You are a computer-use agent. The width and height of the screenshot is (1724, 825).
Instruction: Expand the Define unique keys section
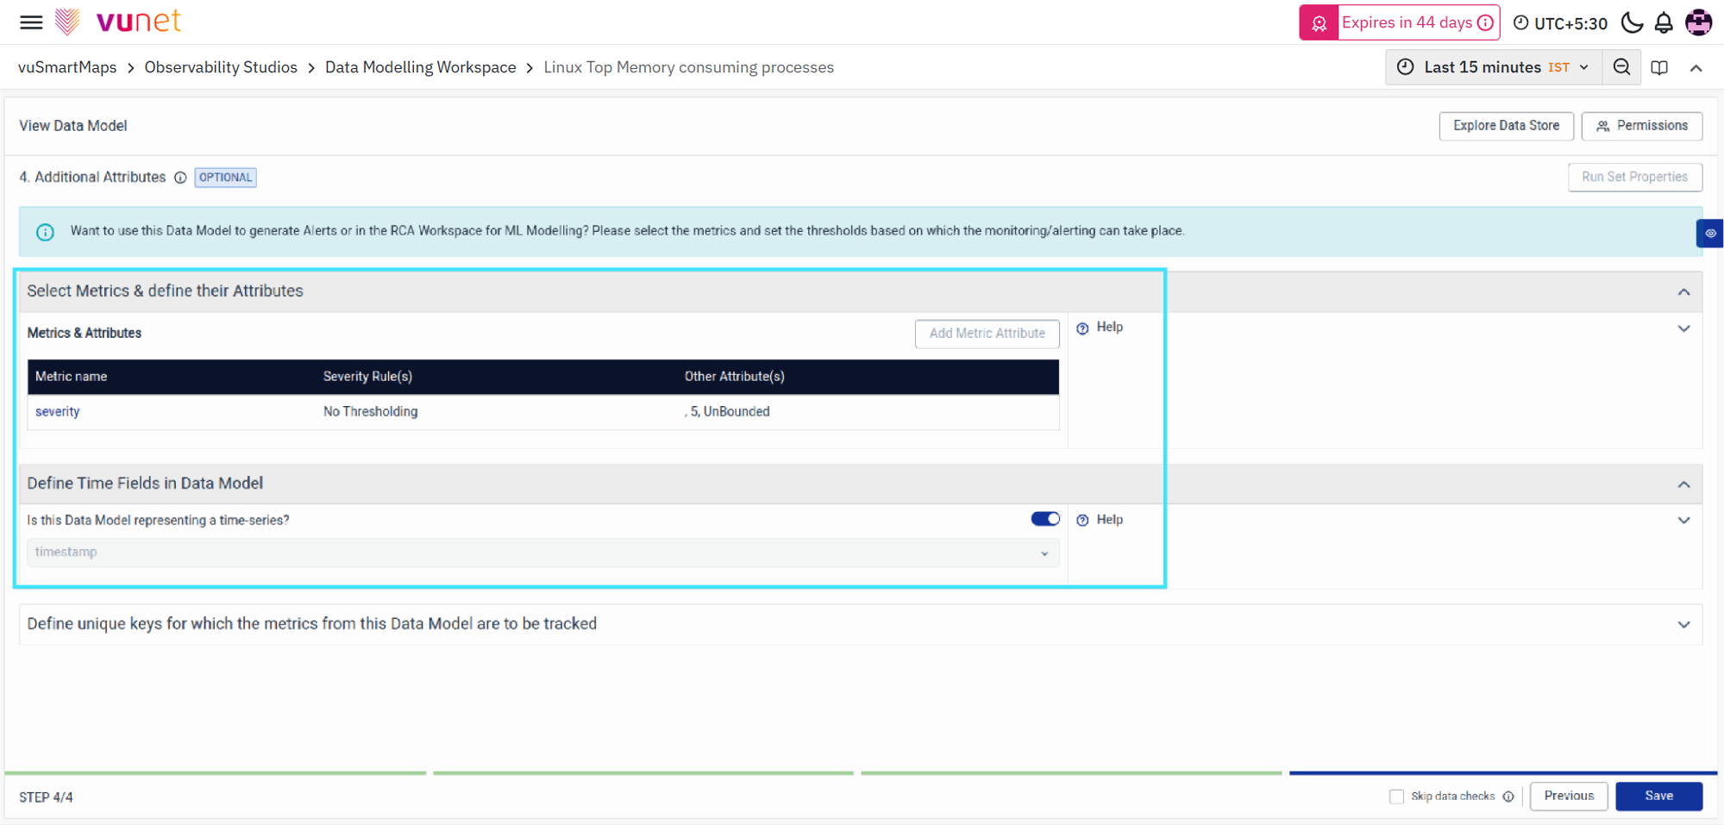tap(1683, 624)
